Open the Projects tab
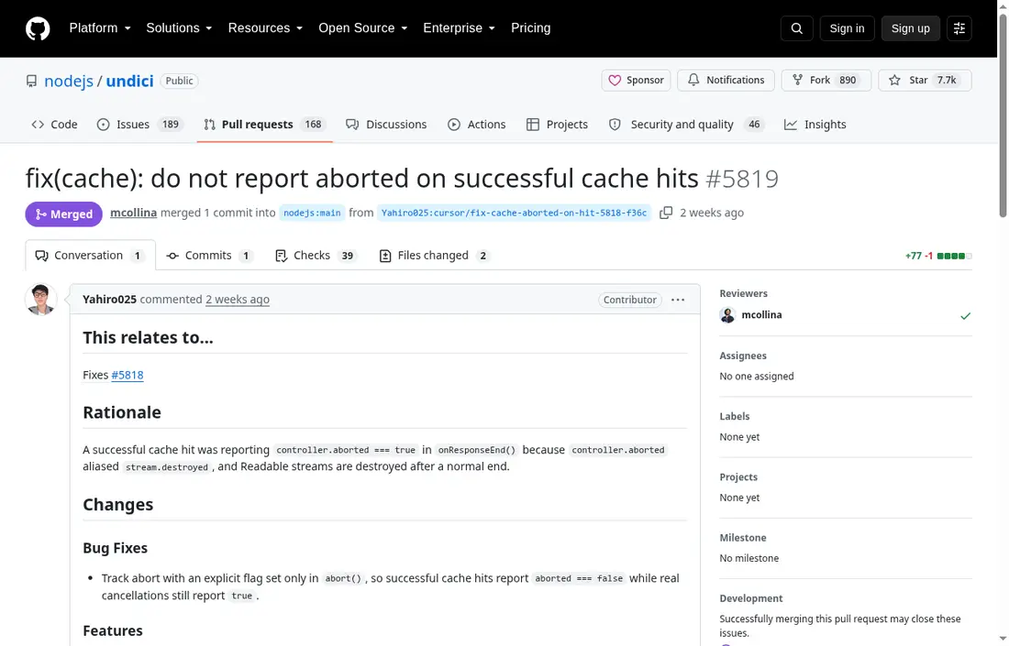This screenshot has width=1009, height=646. coord(558,125)
